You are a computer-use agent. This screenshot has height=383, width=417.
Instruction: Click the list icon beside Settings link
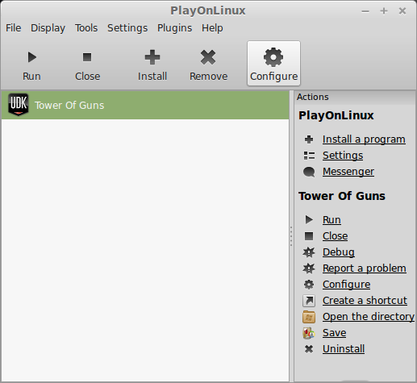pyautogui.click(x=309, y=156)
